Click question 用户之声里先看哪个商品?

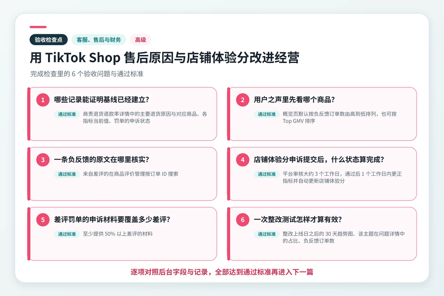294,100
